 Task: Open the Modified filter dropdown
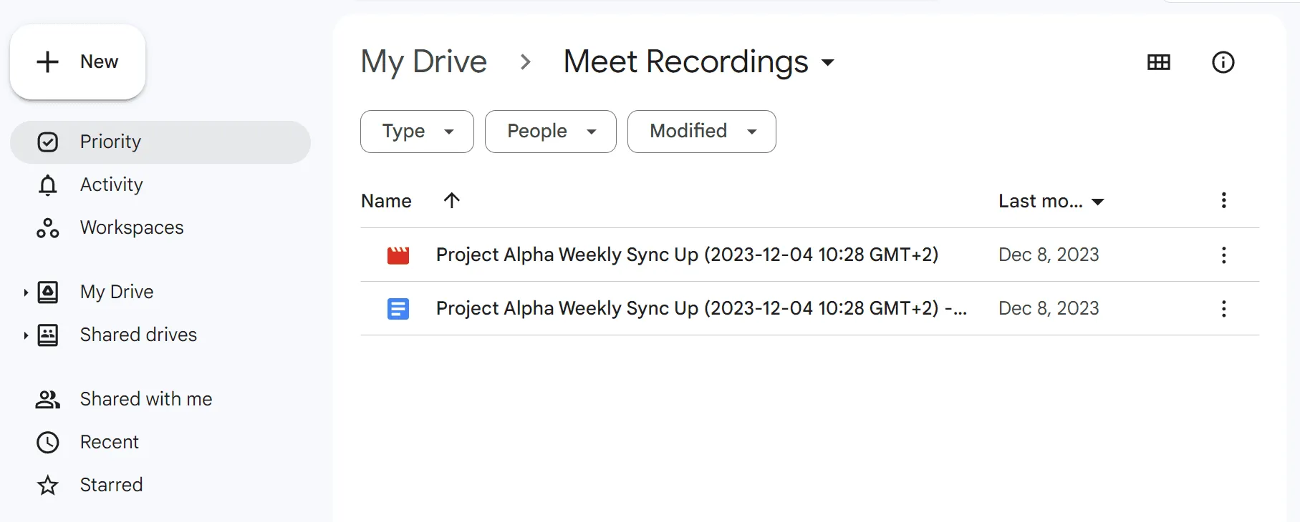pyautogui.click(x=702, y=132)
